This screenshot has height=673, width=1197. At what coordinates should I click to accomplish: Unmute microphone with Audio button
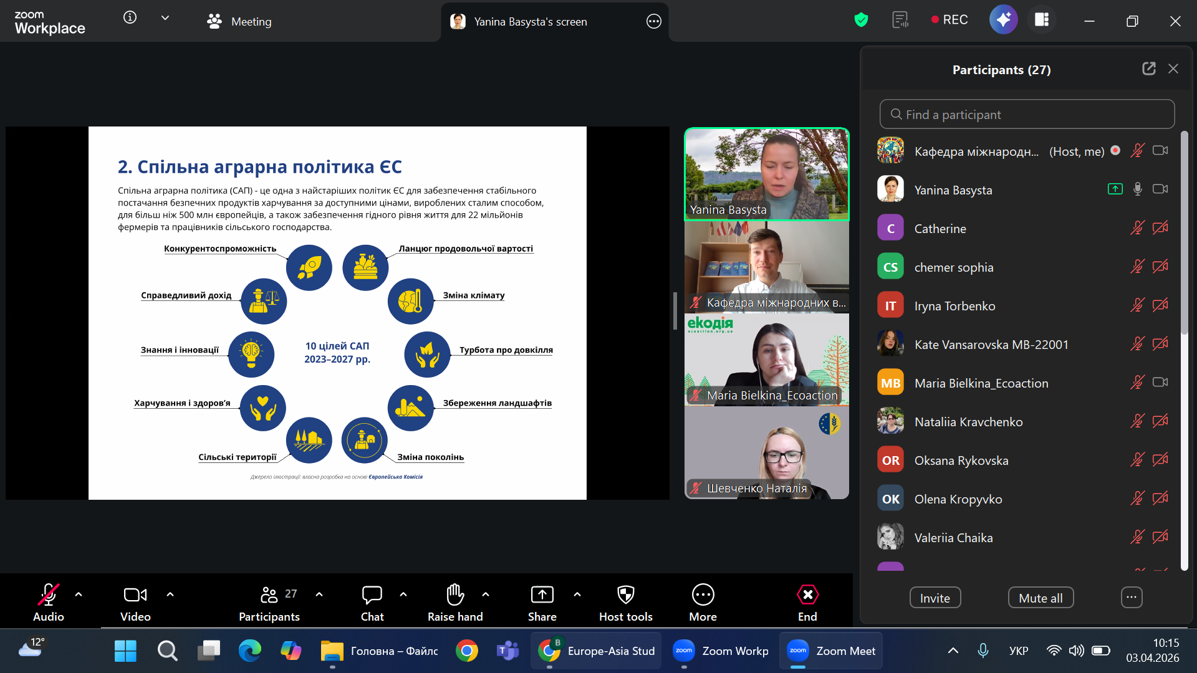[49, 595]
